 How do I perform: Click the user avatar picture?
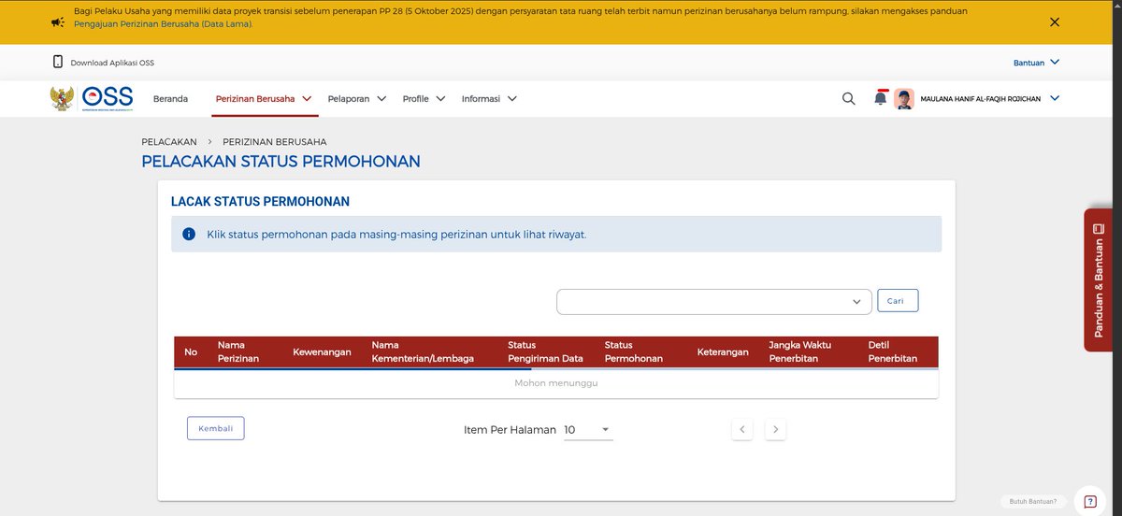pyautogui.click(x=904, y=98)
